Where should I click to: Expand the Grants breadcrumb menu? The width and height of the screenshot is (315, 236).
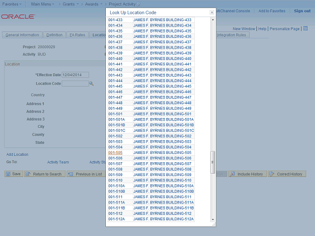(70, 4)
